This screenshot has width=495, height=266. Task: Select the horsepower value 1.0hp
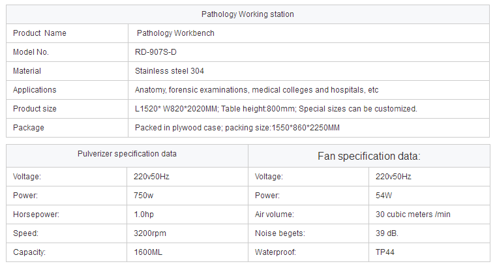point(143,214)
